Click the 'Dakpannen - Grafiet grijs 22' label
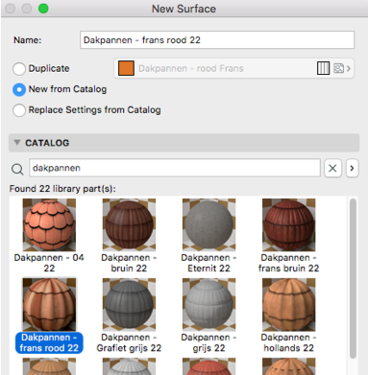Screen dimensions: 368x375 tap(129, 342)
